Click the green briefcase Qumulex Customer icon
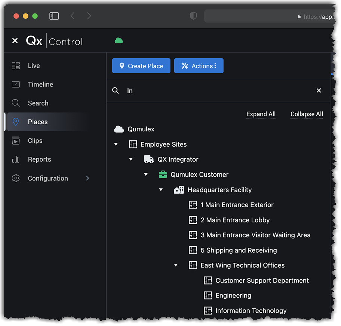Viewport: 341px width, 326px height. pyautogui.click(x=163, y=174)
